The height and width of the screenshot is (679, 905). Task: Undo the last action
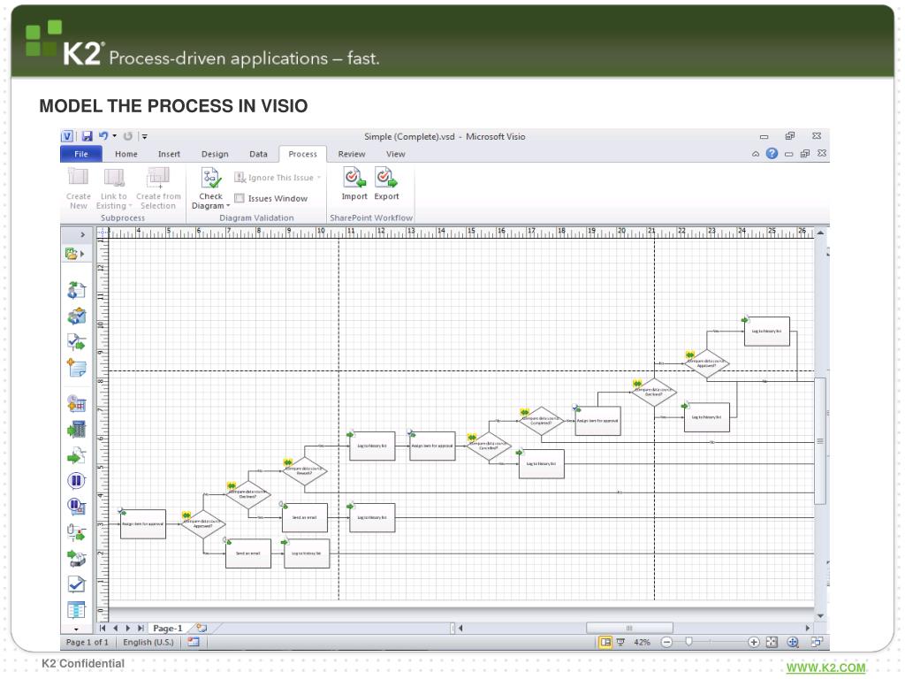tap(103, 135)
